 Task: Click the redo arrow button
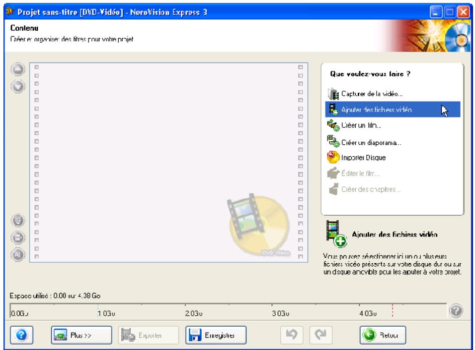click(321, 335)
